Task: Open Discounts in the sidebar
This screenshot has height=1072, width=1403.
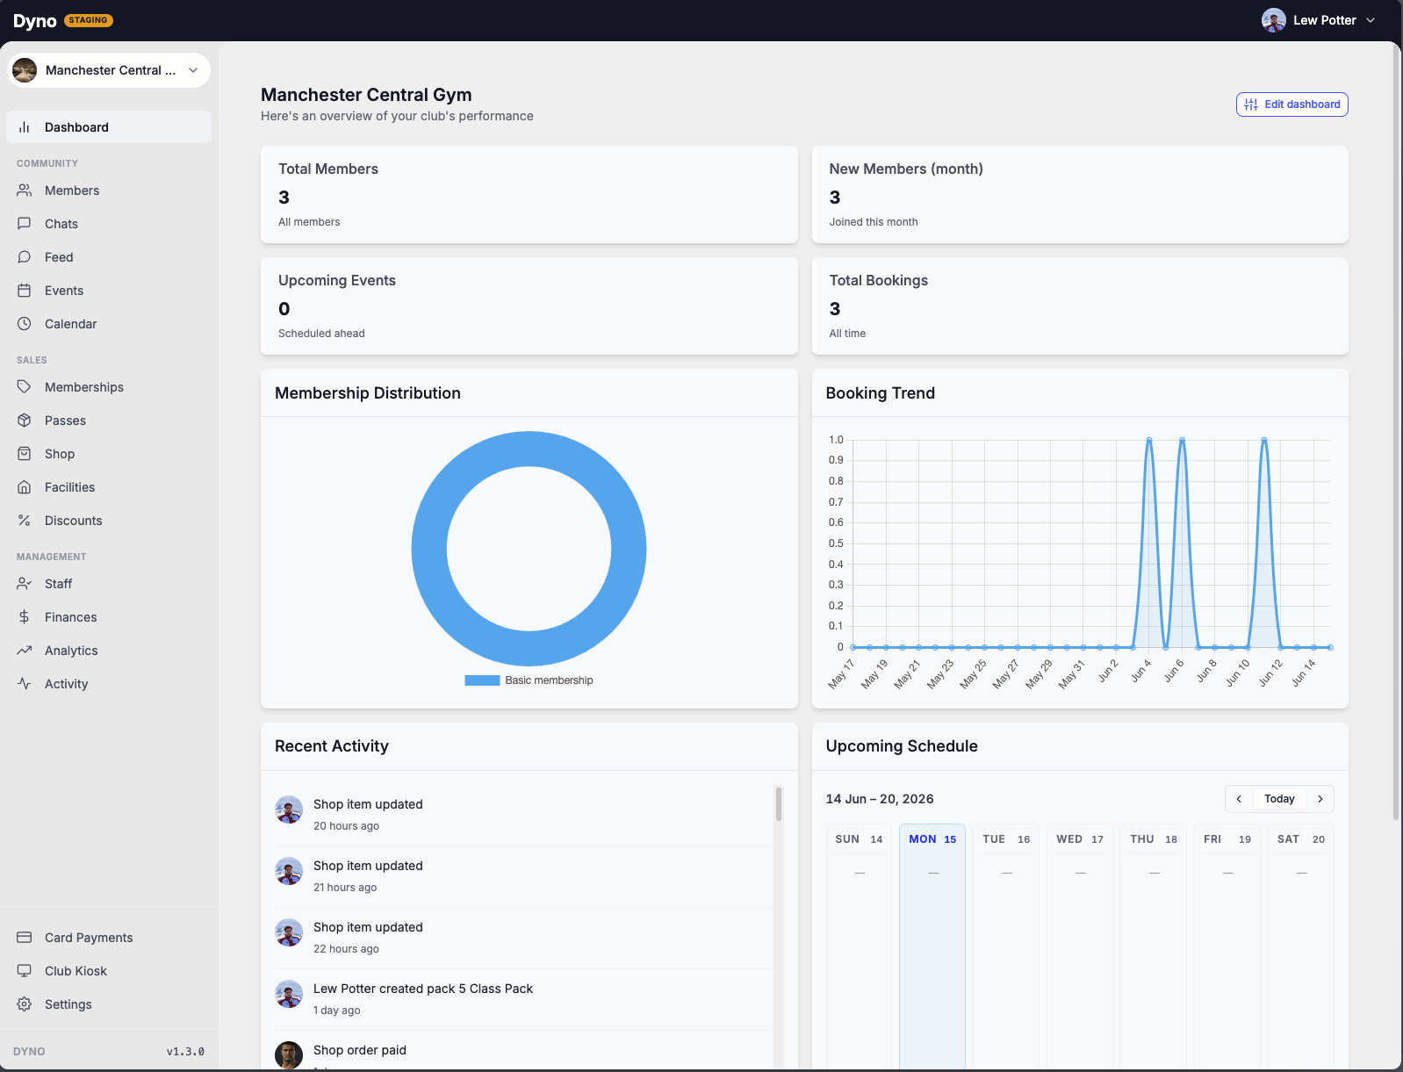Action: (109, 521)
